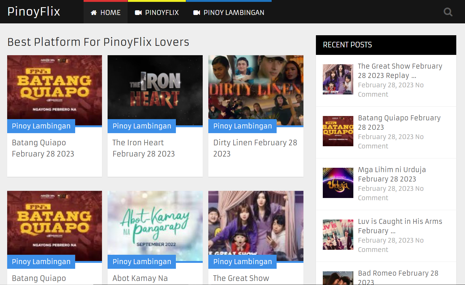
Task: Open Dirty Linen February 28 2023 title
Action: [x=255, y=148]
